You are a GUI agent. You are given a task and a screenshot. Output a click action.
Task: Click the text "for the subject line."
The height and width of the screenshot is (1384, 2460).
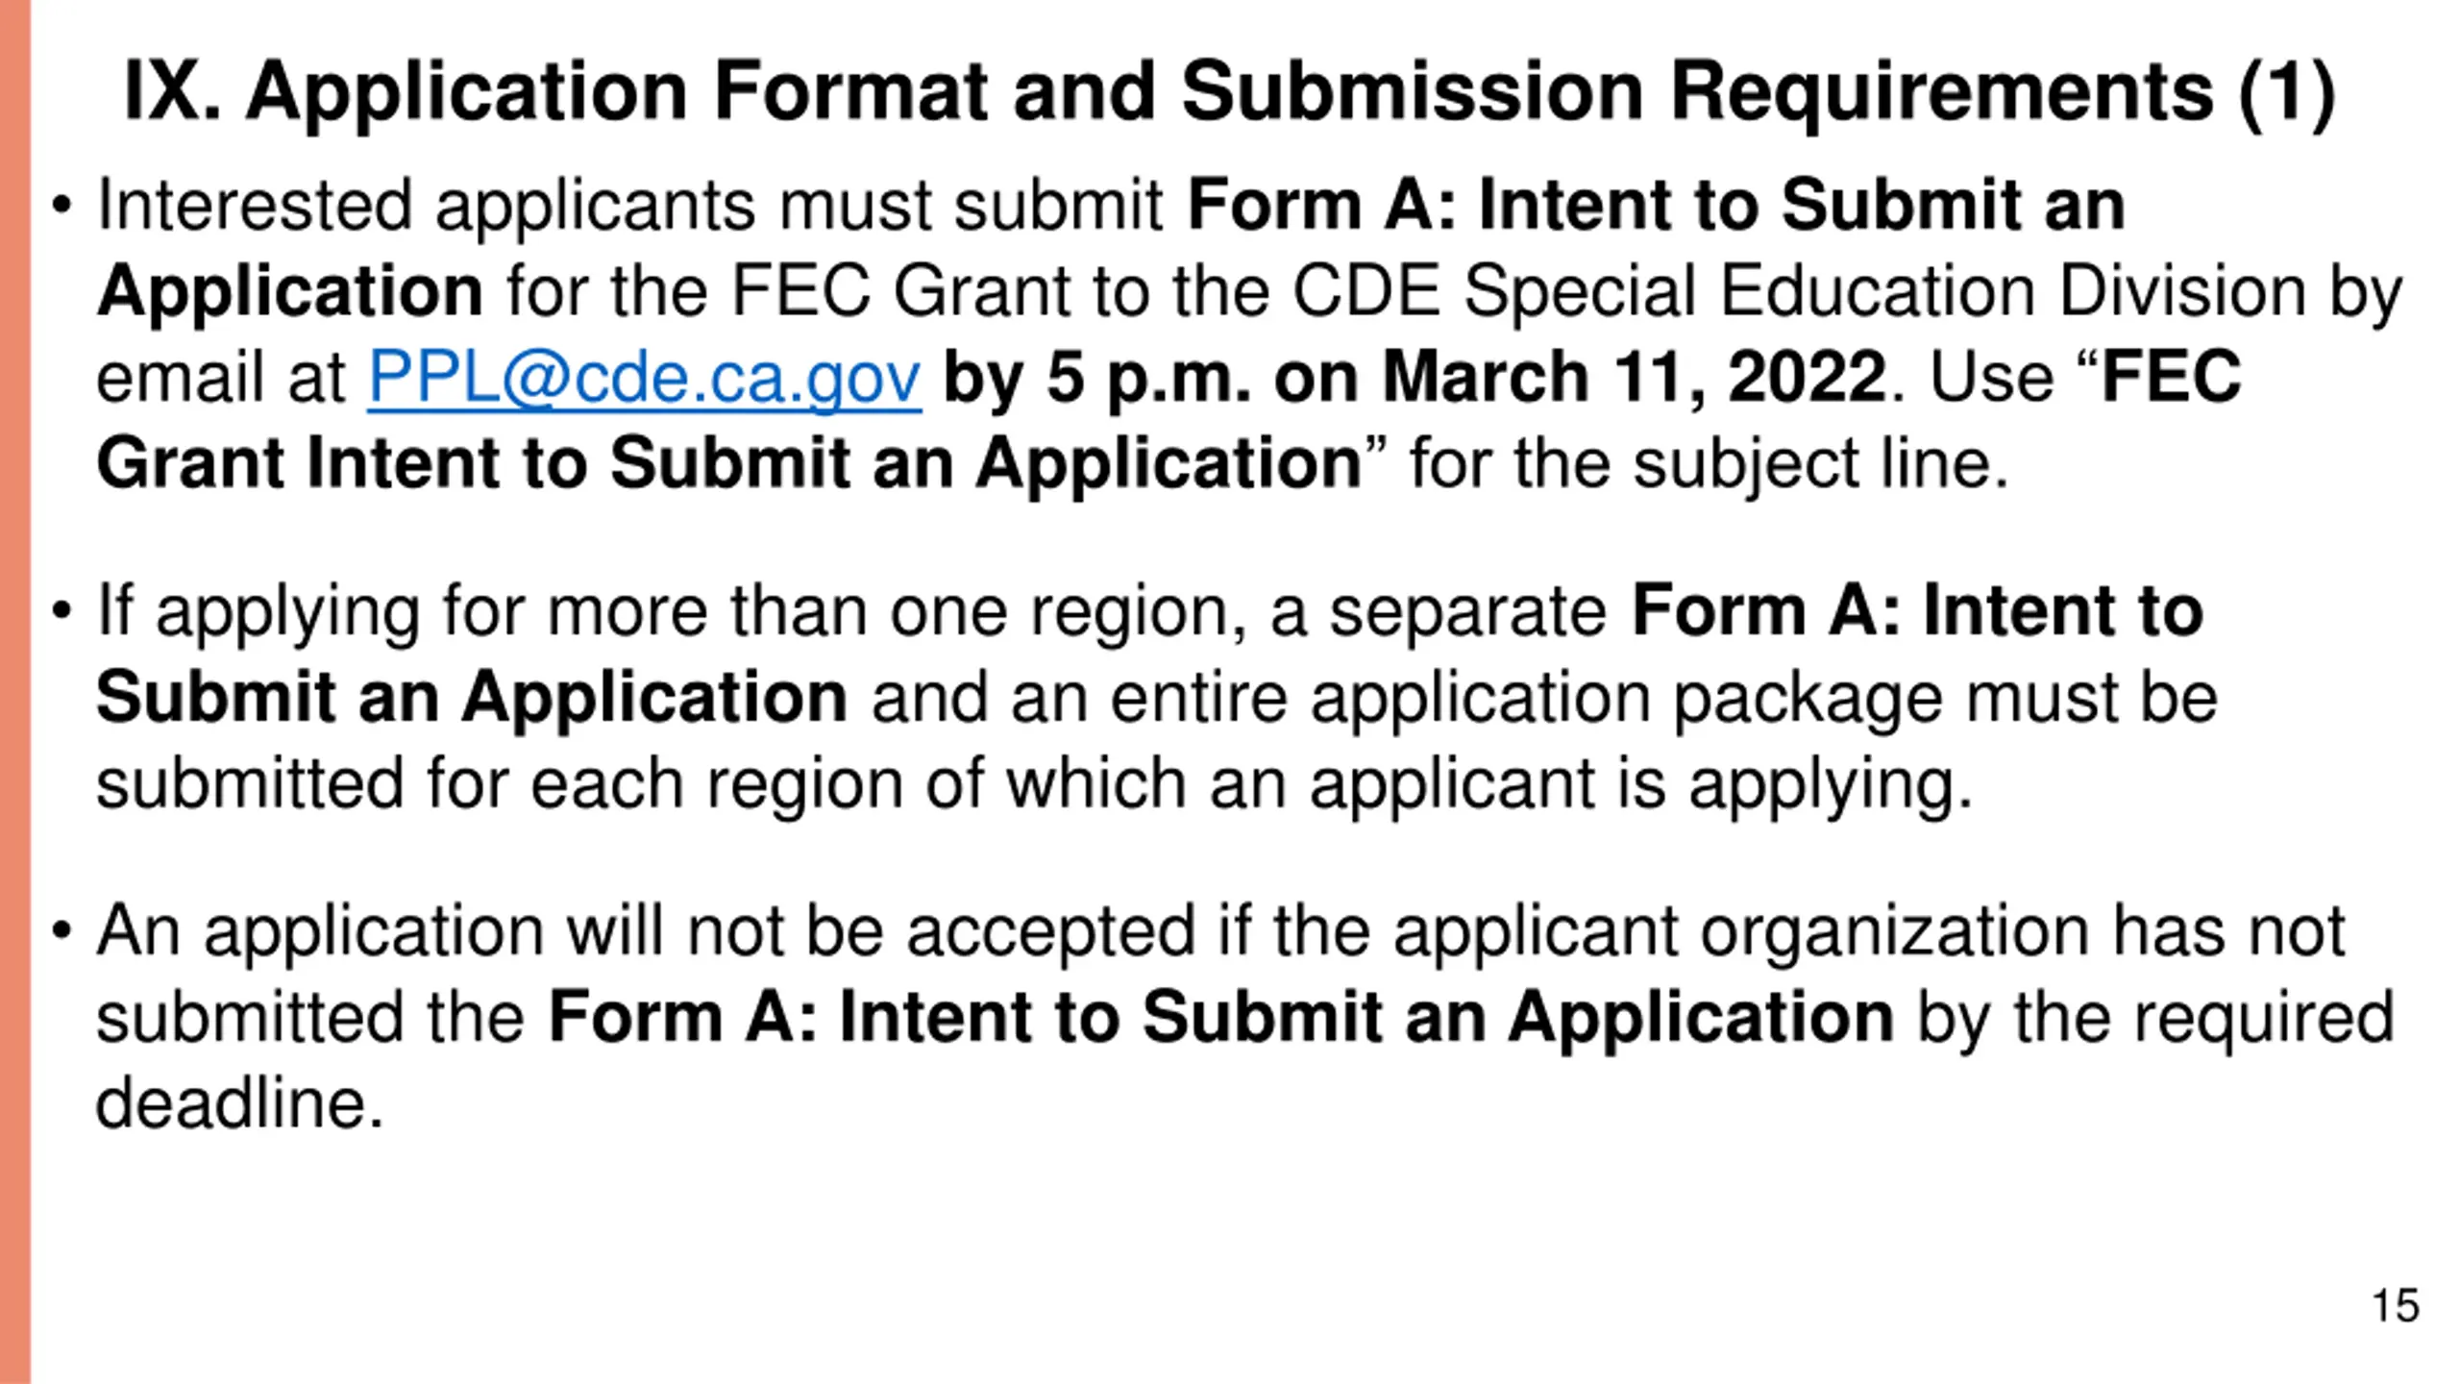1710,465
